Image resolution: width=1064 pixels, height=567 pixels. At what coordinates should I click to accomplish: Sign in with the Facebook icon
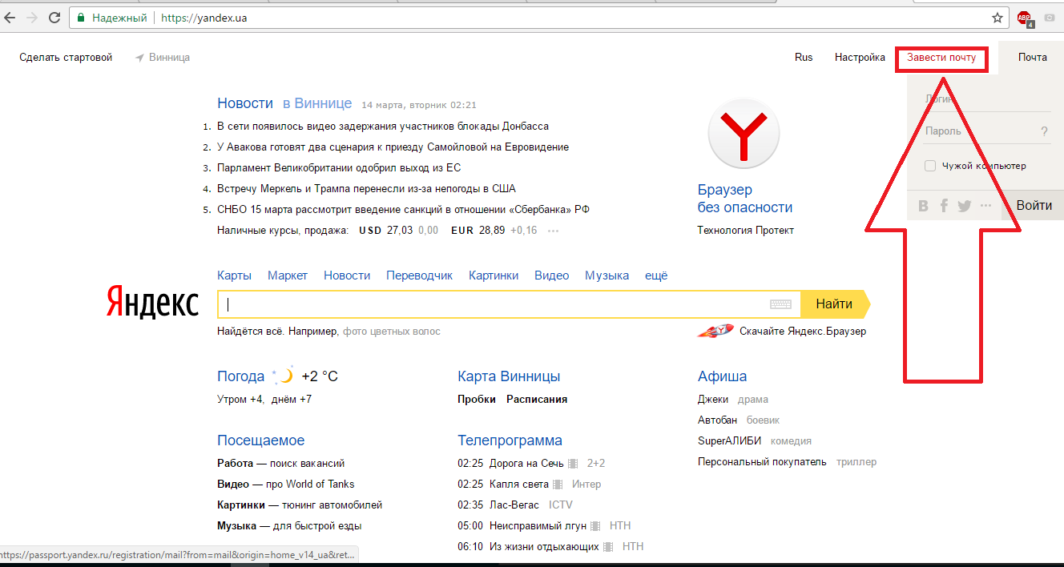(x=944, y=206)
